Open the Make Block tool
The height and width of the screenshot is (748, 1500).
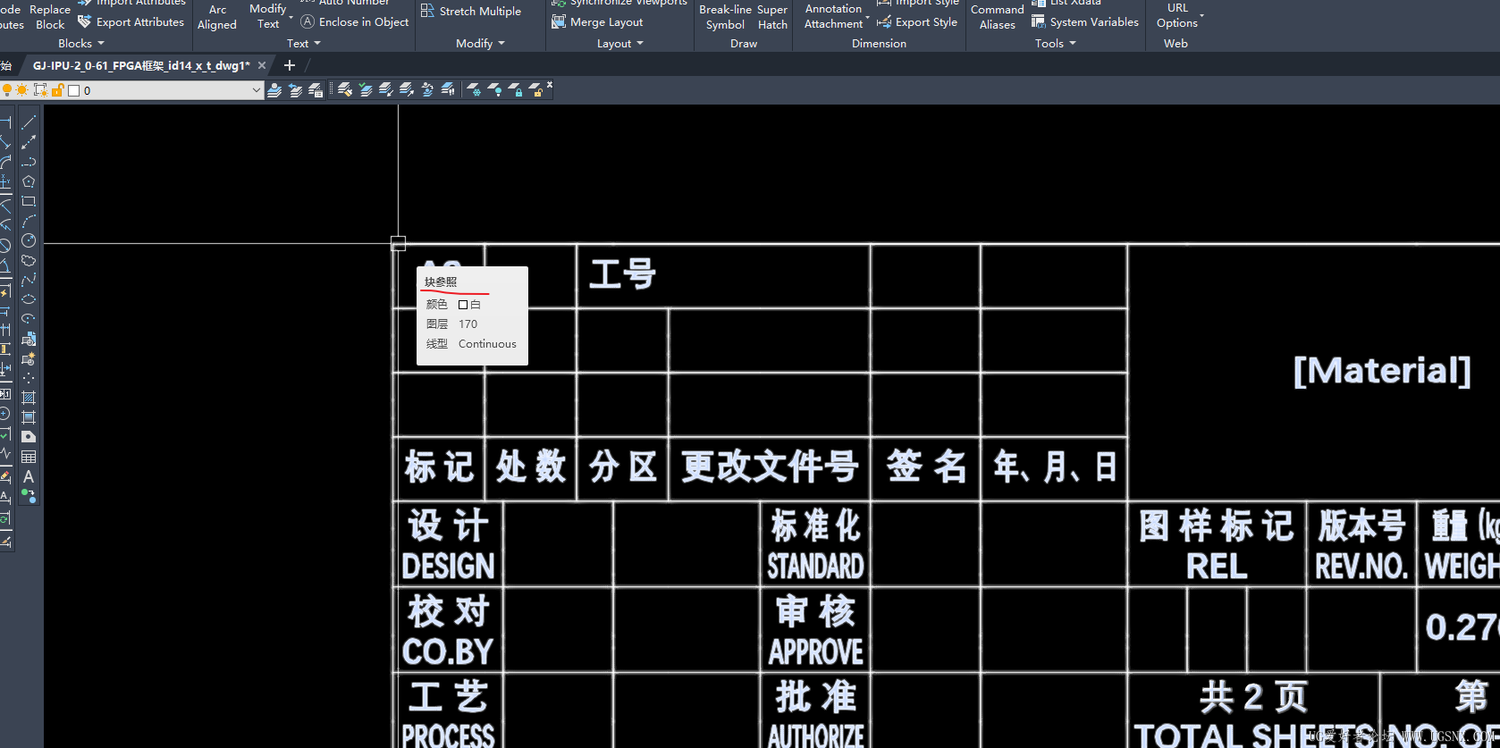[29, 358]
